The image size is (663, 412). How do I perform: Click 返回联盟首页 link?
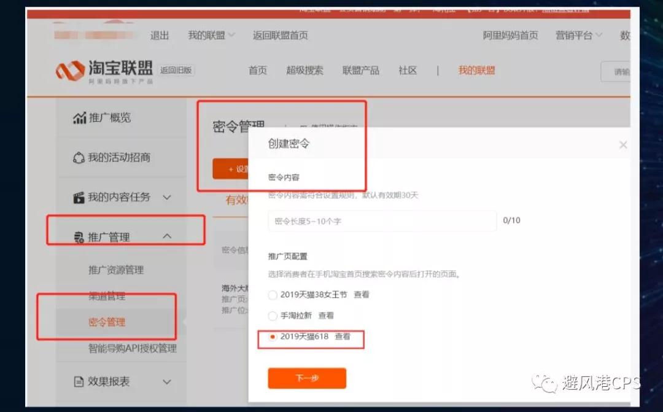281,36
